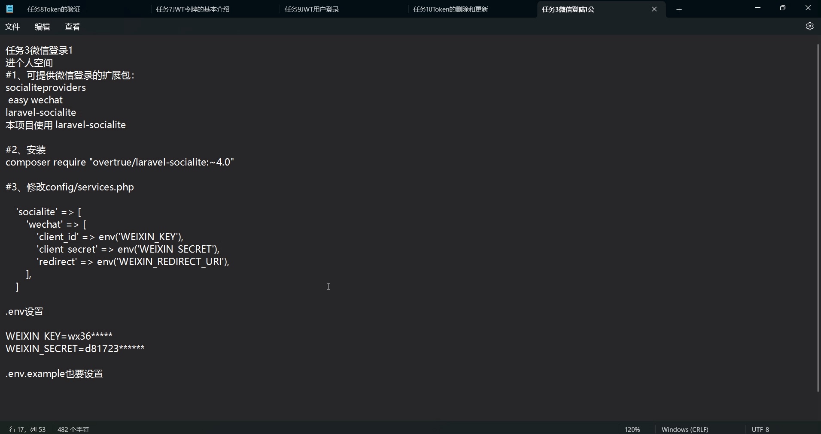
Task: Click the 120% zoom indicator
Action: tap(632, 429)
